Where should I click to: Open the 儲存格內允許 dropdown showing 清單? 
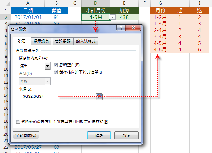tap(47, 66)
